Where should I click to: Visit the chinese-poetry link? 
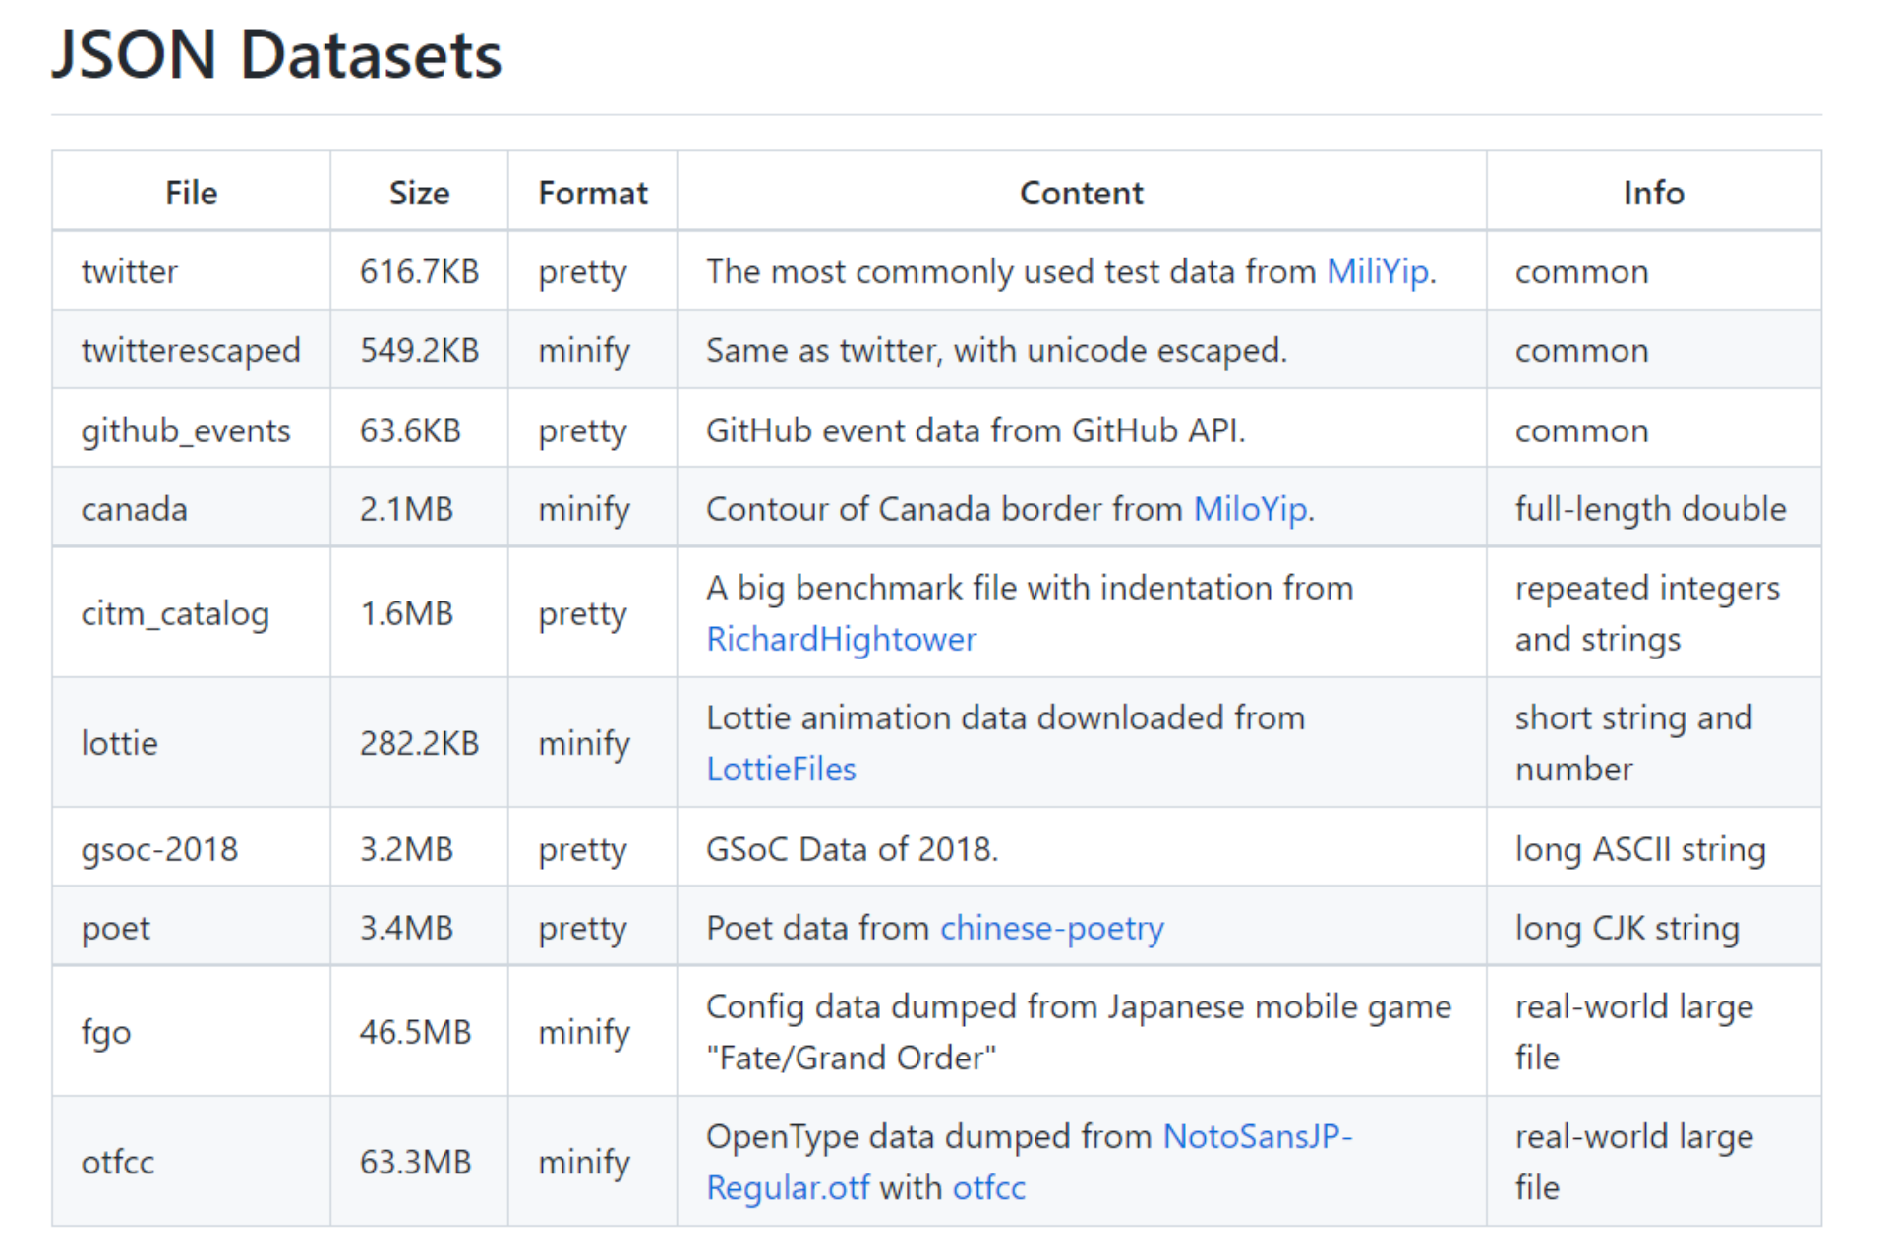(1051, 928)
